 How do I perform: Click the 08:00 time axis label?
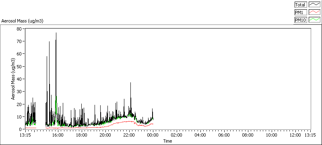point(248,135)
